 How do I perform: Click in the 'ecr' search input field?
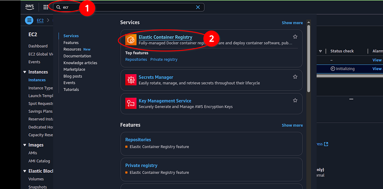click(129, 7)
